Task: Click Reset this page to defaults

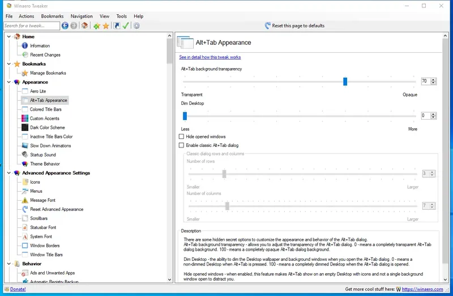Action: tap(294, 26)
